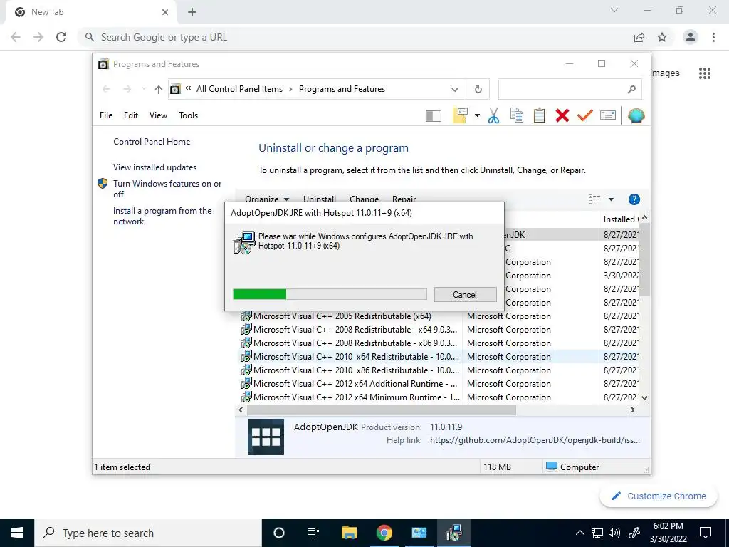The height and width of the screenshot is (547, 729).
Task: Click the Rename icon beside the orange checkmark
Action: (x=608, y=115)
